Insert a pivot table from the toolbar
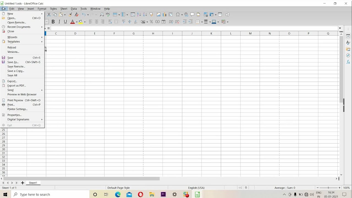The width and height of the screenshot is (352, 198). click(x=170, y=15)
